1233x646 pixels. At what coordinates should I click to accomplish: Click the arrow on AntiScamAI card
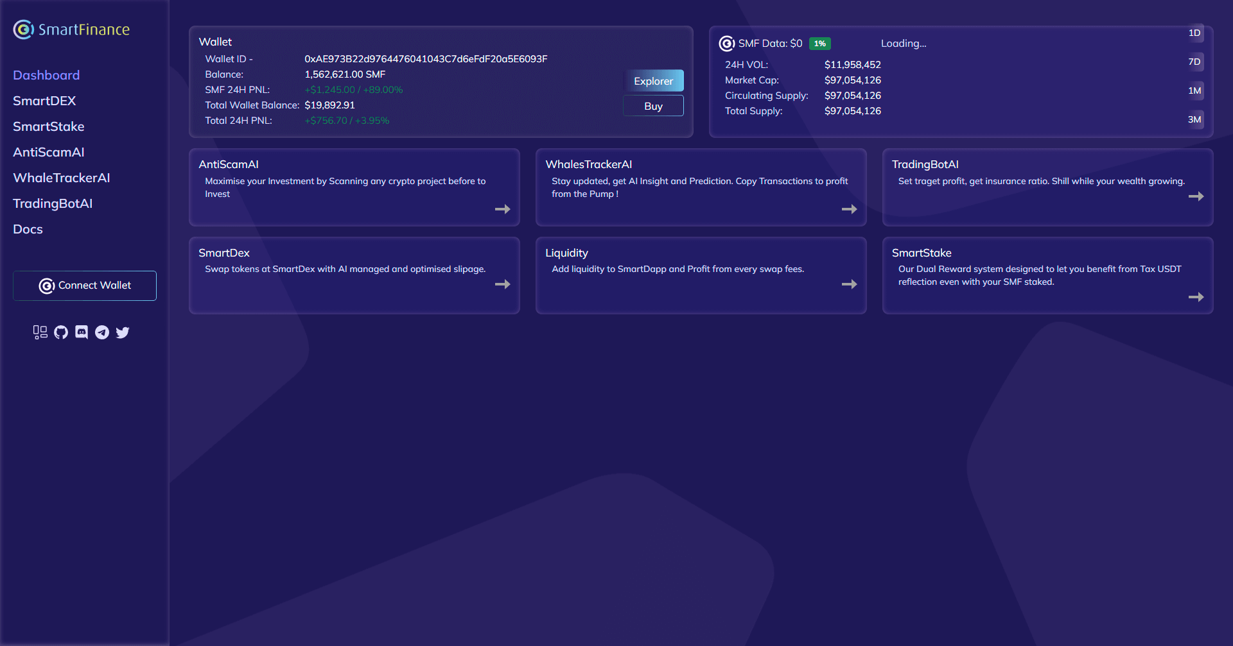(502, 209)
